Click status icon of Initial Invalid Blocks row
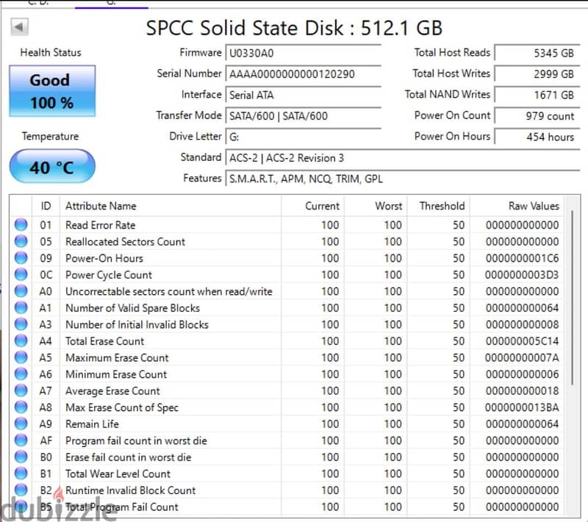This screenshot has width=588, height=522. pyautogui.click(x=21, y=324)
